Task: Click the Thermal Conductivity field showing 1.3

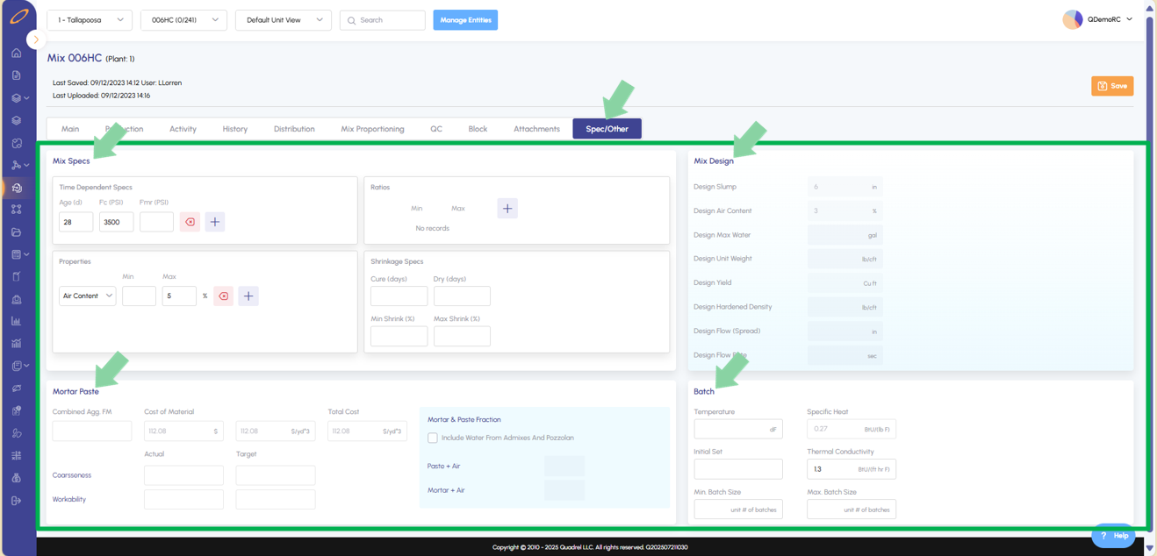Action: [x=852, y=469]
